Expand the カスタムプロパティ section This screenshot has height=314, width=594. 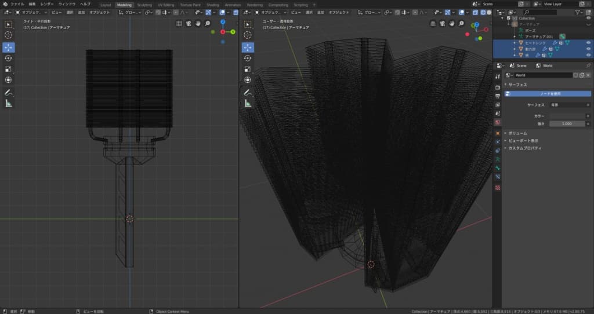(525, 148)
